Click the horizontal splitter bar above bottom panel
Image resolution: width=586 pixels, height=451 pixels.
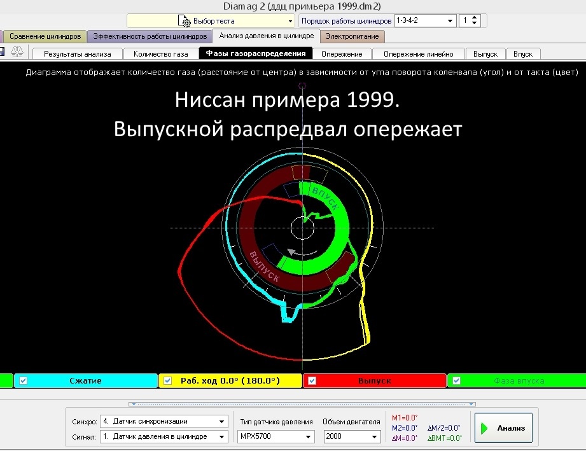(x=302, y=404)
